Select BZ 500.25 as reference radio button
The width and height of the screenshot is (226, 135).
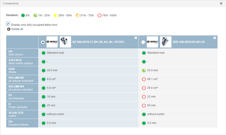click(x=43, y=42)
